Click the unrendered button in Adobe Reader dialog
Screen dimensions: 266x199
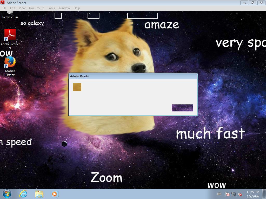(182, 108)
